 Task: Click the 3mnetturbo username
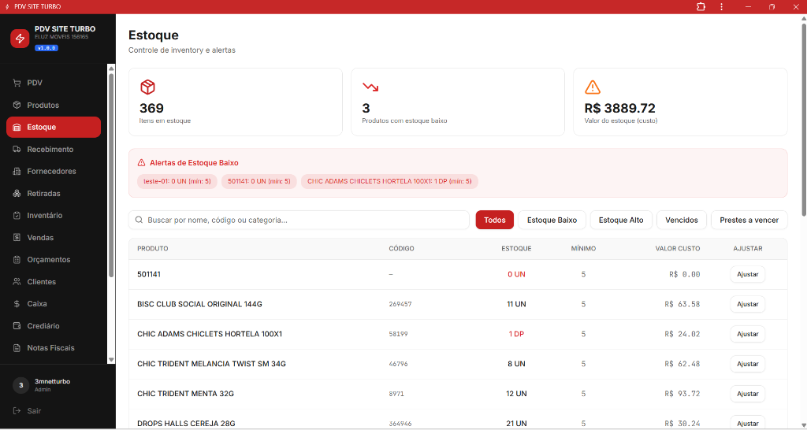[x=53, y=382]
